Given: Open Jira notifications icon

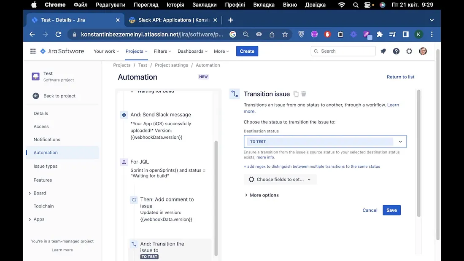Looking at the screenshot, I should coord(383,51).
